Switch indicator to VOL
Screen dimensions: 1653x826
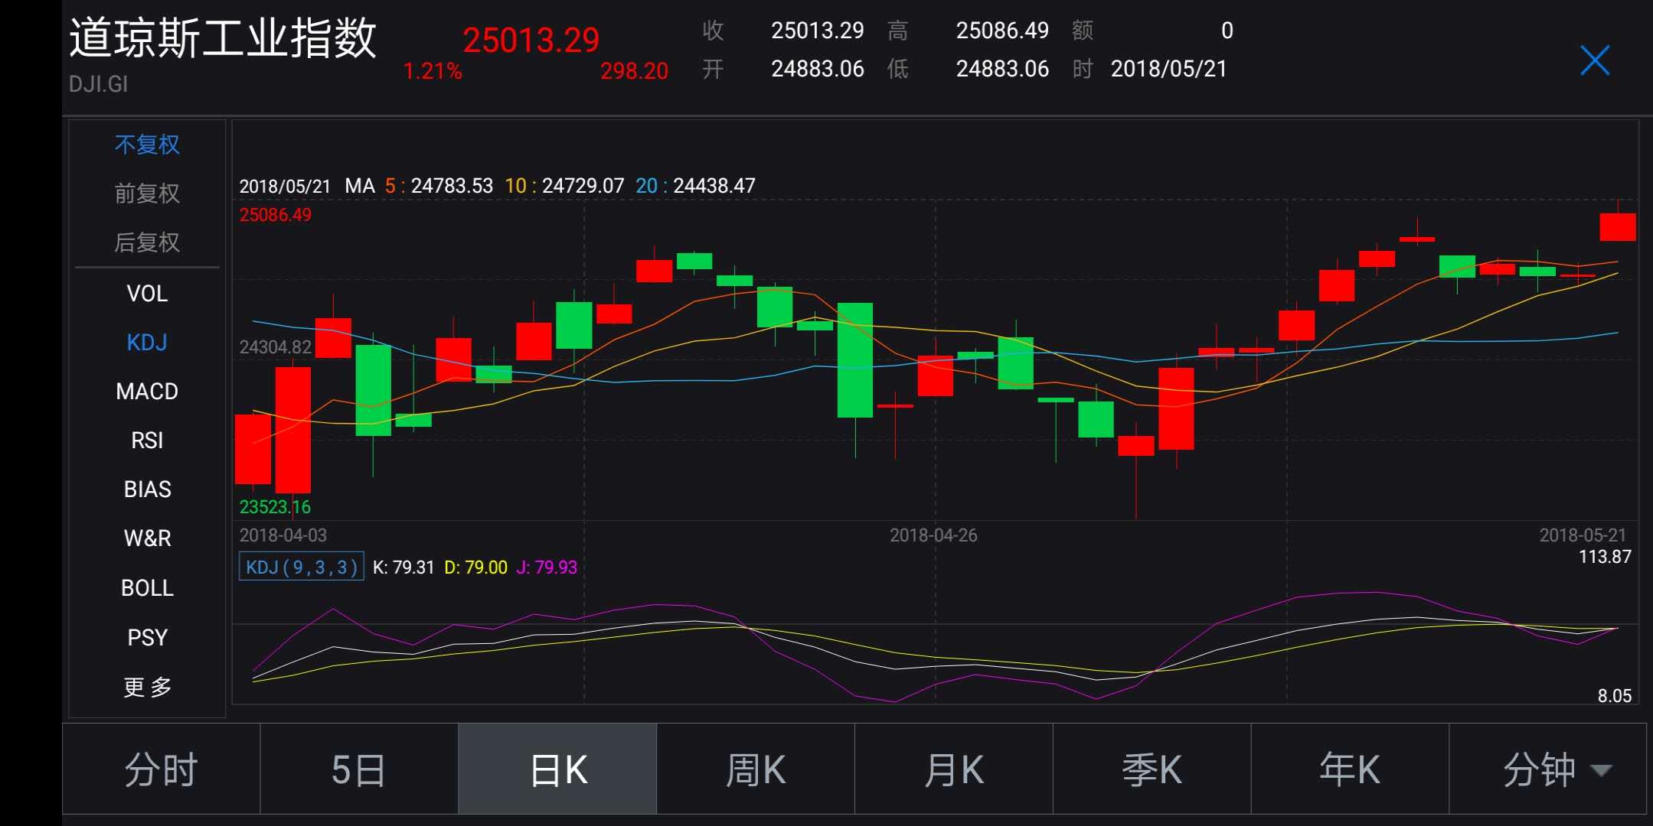pos(147,293)
